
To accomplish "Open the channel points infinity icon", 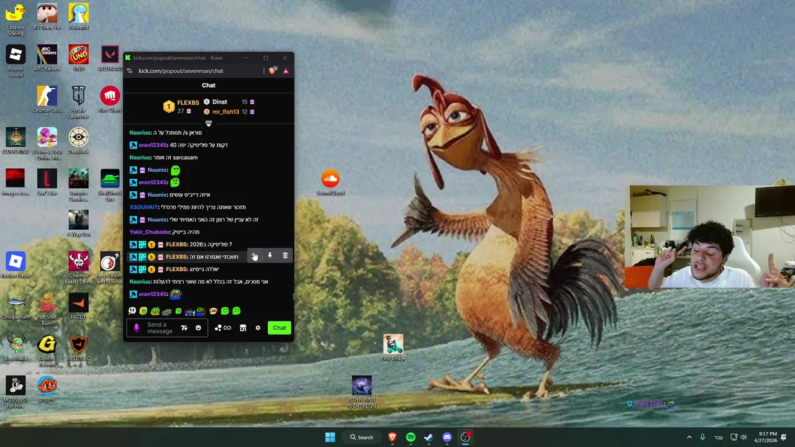I will pos(223,328).
